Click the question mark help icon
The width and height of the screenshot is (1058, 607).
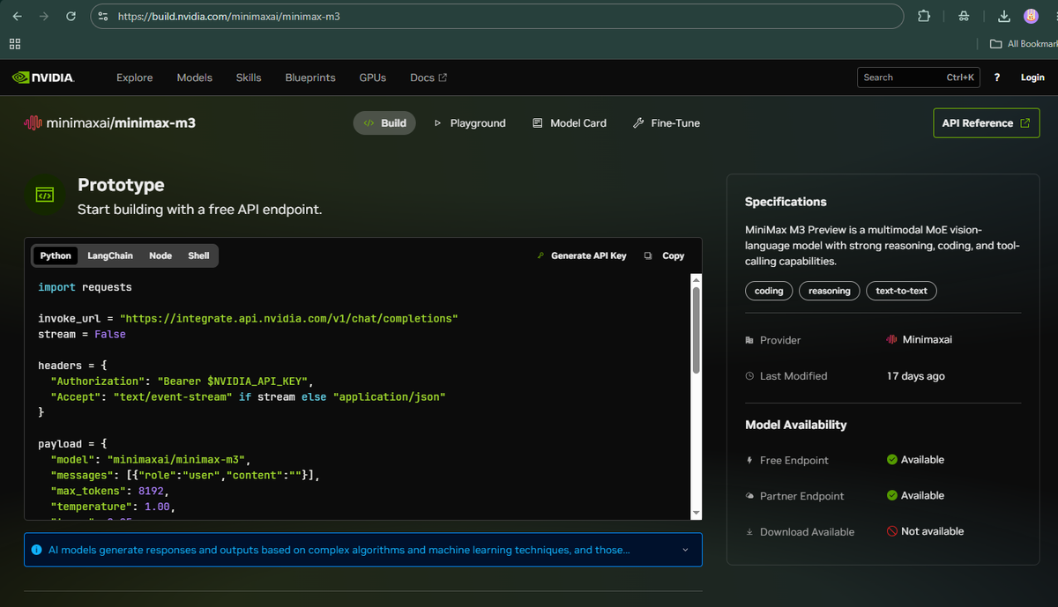coord(996,78)
